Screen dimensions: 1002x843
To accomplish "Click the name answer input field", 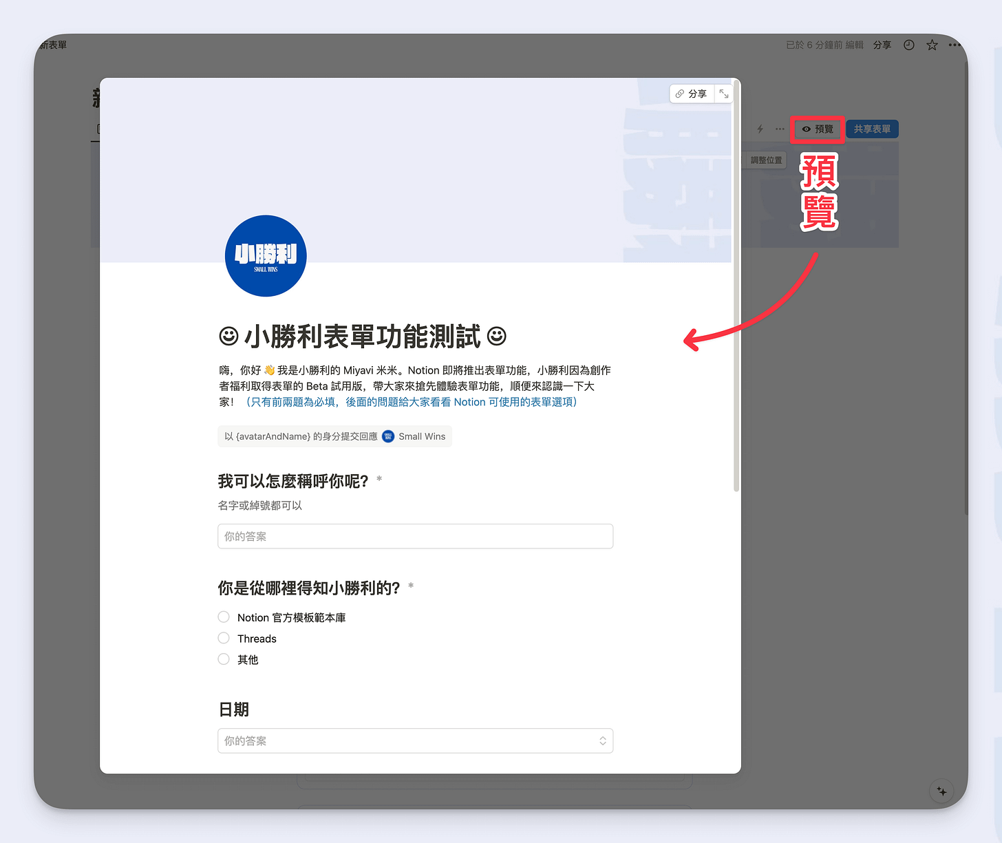I will click(x=415, y=536).
